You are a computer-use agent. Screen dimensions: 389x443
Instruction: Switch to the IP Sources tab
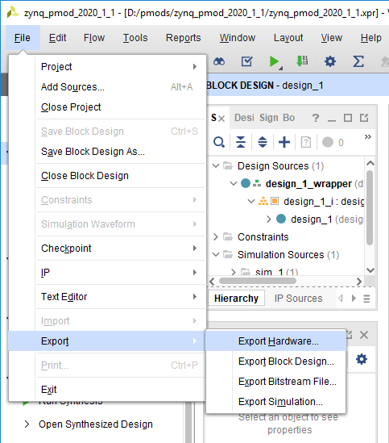click(298, 298)
